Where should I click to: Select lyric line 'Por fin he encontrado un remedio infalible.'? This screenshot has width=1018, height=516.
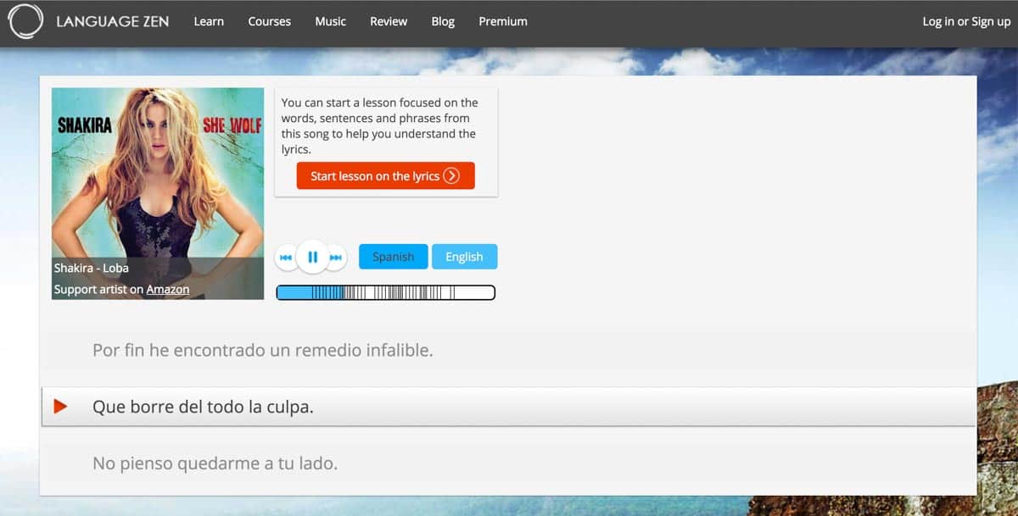click(x=508, y=350)
